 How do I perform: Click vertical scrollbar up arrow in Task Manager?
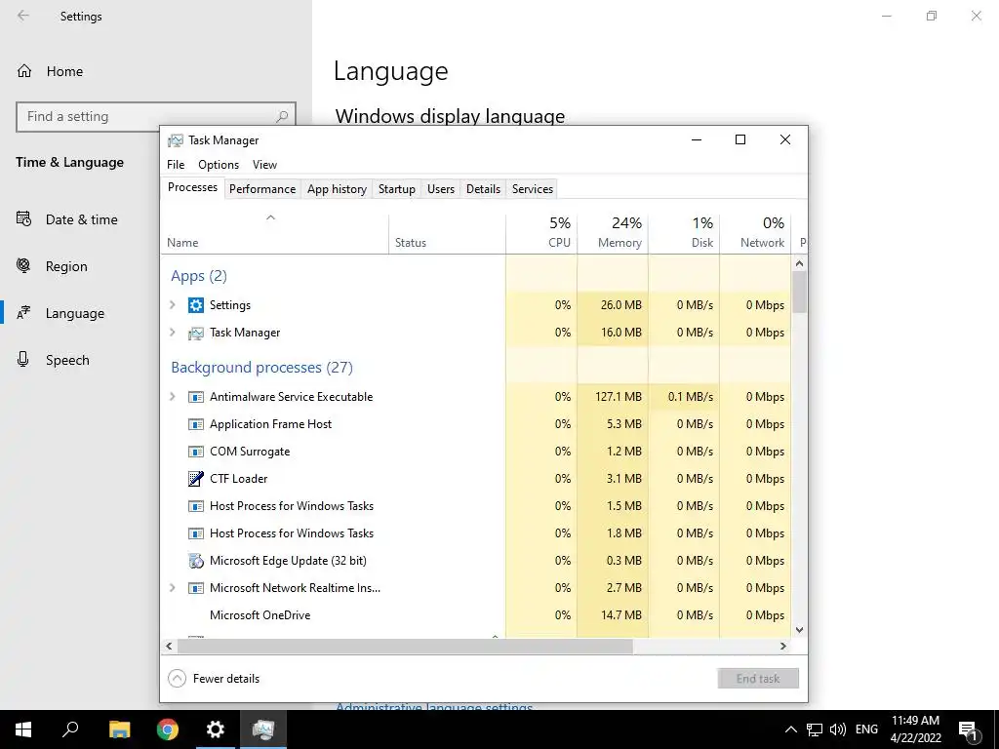tap(800, 263)
